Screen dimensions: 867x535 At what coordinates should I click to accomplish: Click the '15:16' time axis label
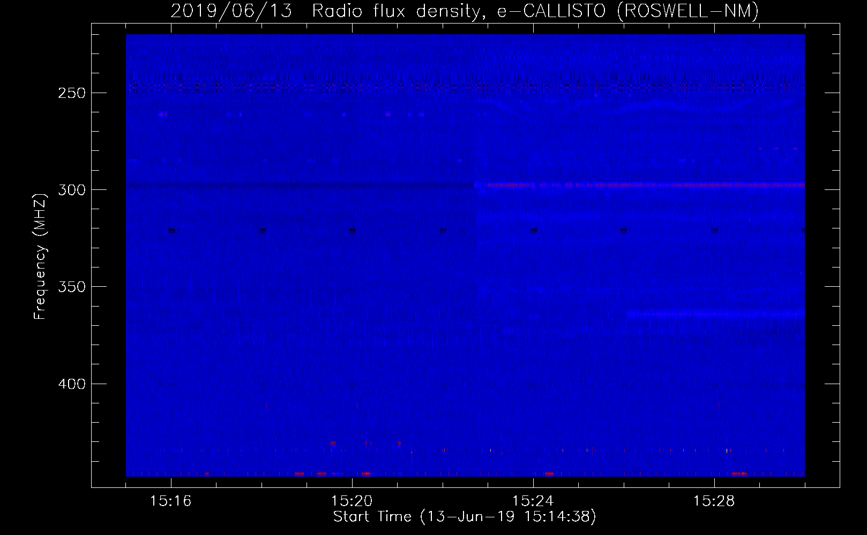[170, 501]
